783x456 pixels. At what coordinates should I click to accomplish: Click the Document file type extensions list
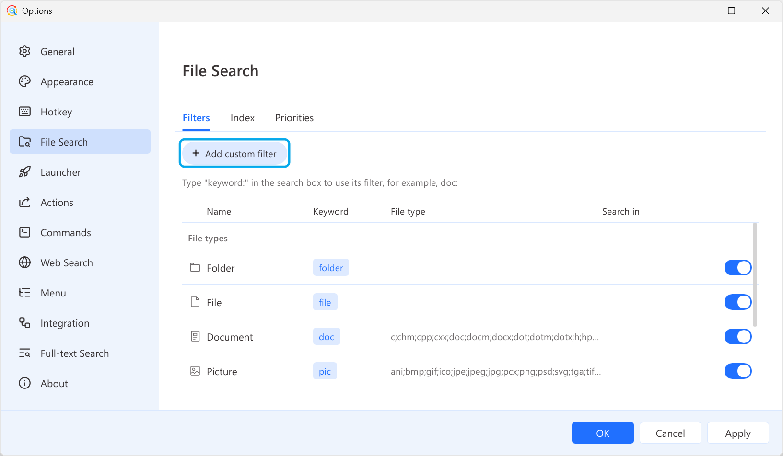[495, 337]
